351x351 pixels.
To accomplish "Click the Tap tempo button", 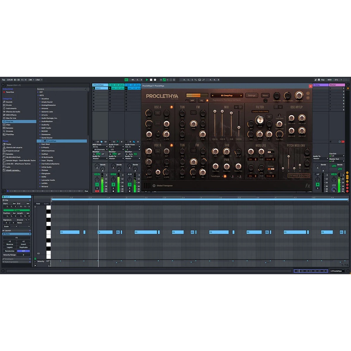I will 3,80.
